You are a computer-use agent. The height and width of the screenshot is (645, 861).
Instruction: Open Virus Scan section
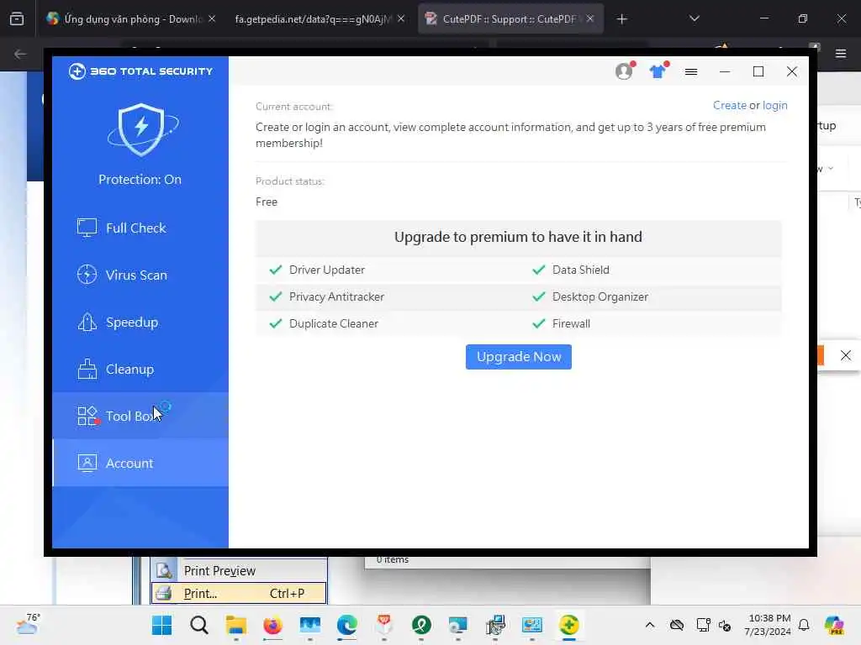(x=140, y=275)
